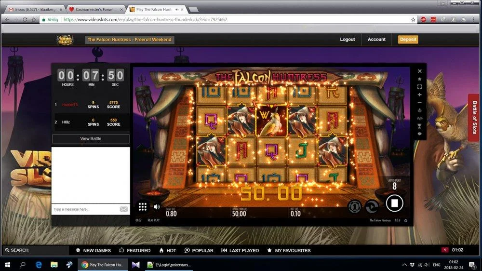Open LAST PLAYED games menu
This screenshot has width=482, height=271.
(240, 250)
